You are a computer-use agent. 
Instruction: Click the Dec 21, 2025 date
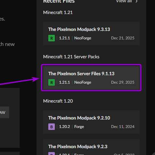point(123,38)
